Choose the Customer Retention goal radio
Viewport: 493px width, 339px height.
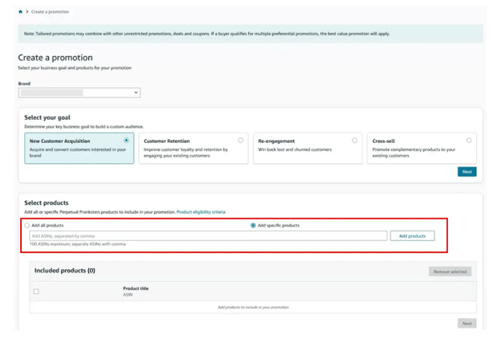pos(241,141)
